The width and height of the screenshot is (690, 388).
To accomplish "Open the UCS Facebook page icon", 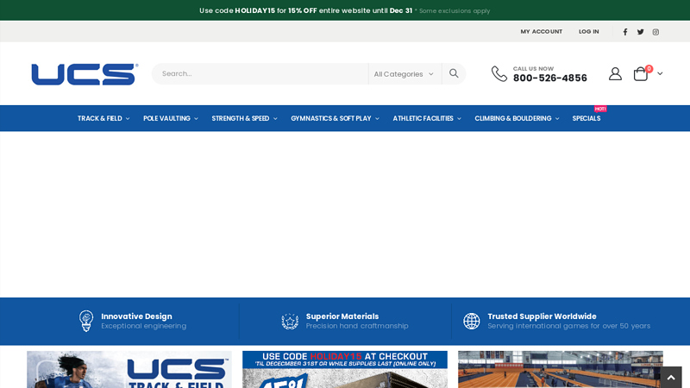I will (624, 32).
